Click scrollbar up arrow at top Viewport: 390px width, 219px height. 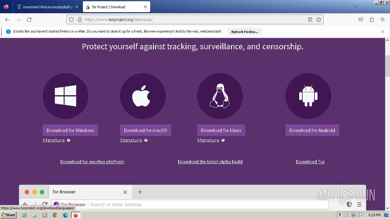(388, 40)
